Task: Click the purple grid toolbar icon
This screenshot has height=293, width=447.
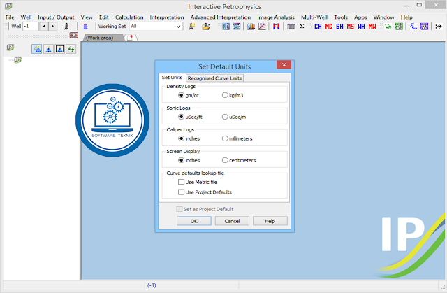Action: 424,27
